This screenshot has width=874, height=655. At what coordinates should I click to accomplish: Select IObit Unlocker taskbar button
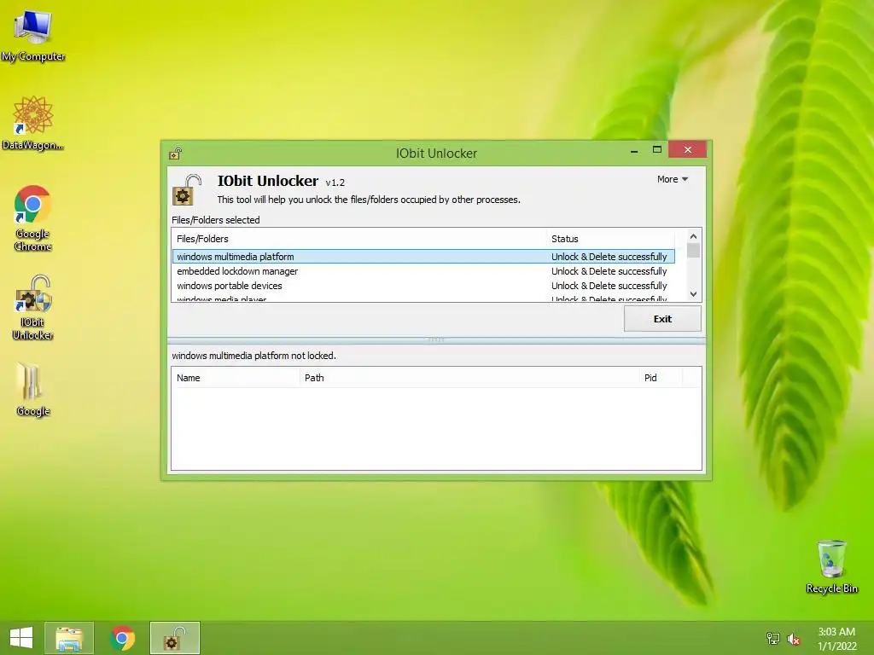tap(174, 638)
